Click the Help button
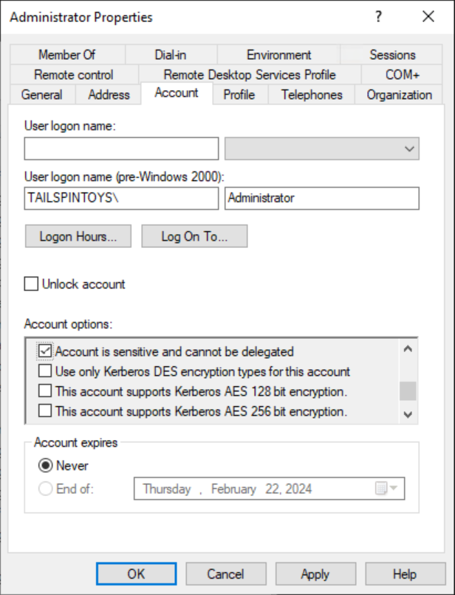Screen dimensions: 455x595 click(x=405, y=574)
